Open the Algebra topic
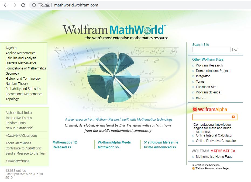Image resolution: width=251 pixels, height=182 pixels. pos(11,48)
